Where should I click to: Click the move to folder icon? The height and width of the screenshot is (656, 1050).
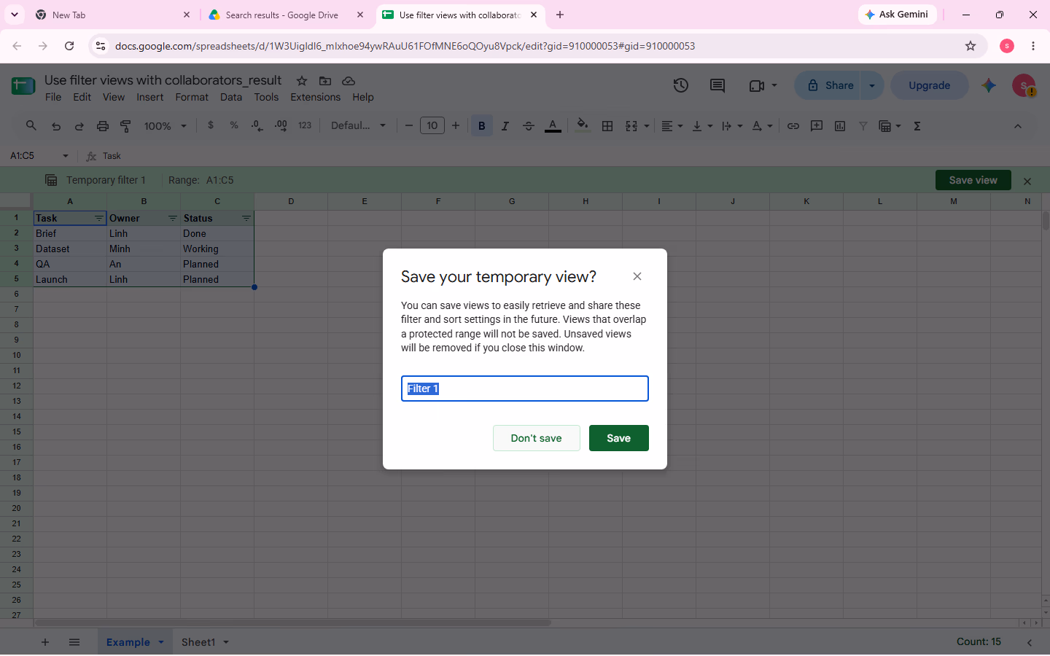click(x=325, y=81)
